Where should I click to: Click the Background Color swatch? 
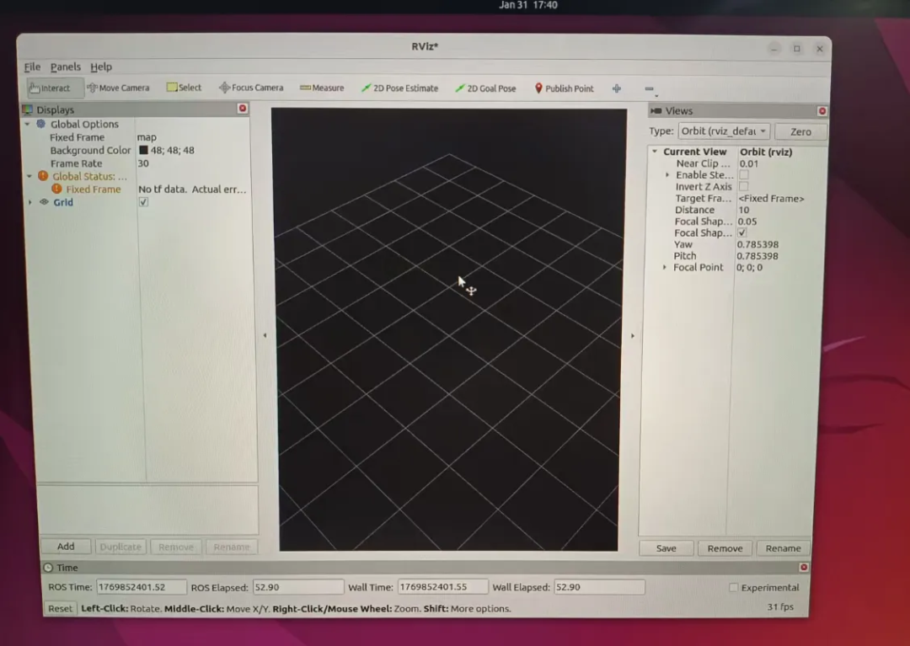click(143, 150)
